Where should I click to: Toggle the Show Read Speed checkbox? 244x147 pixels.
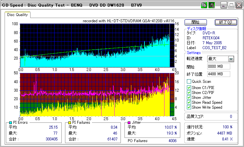189,102
